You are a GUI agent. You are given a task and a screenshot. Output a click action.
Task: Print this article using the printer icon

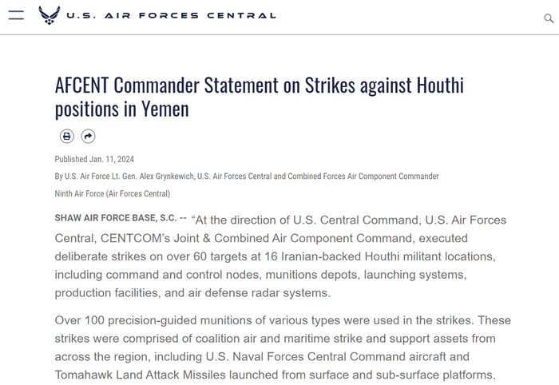tap(67, 137)
